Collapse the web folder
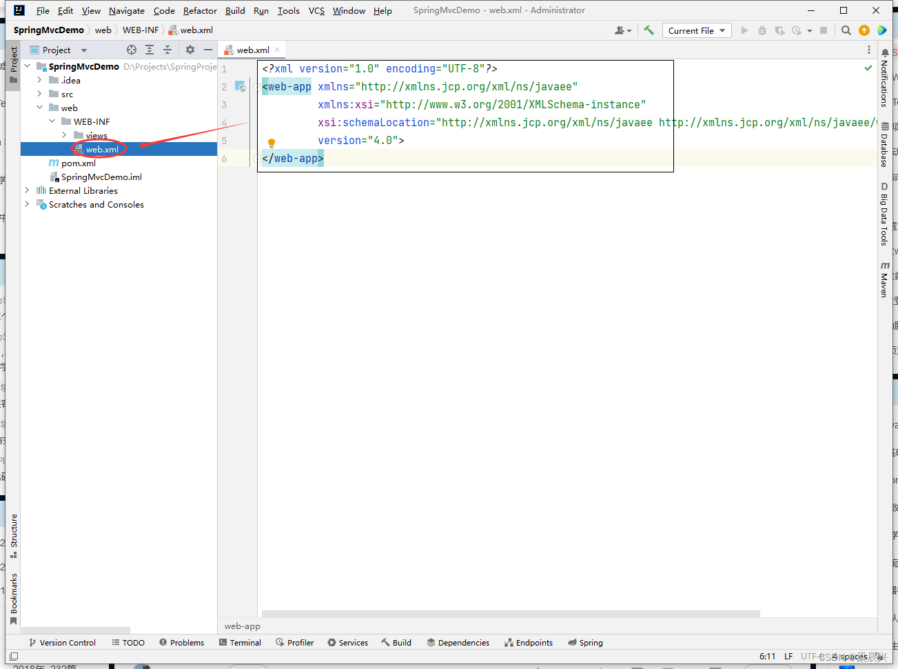Image resolution: width=898 pixels, height=669 pixels. [40, 108]
